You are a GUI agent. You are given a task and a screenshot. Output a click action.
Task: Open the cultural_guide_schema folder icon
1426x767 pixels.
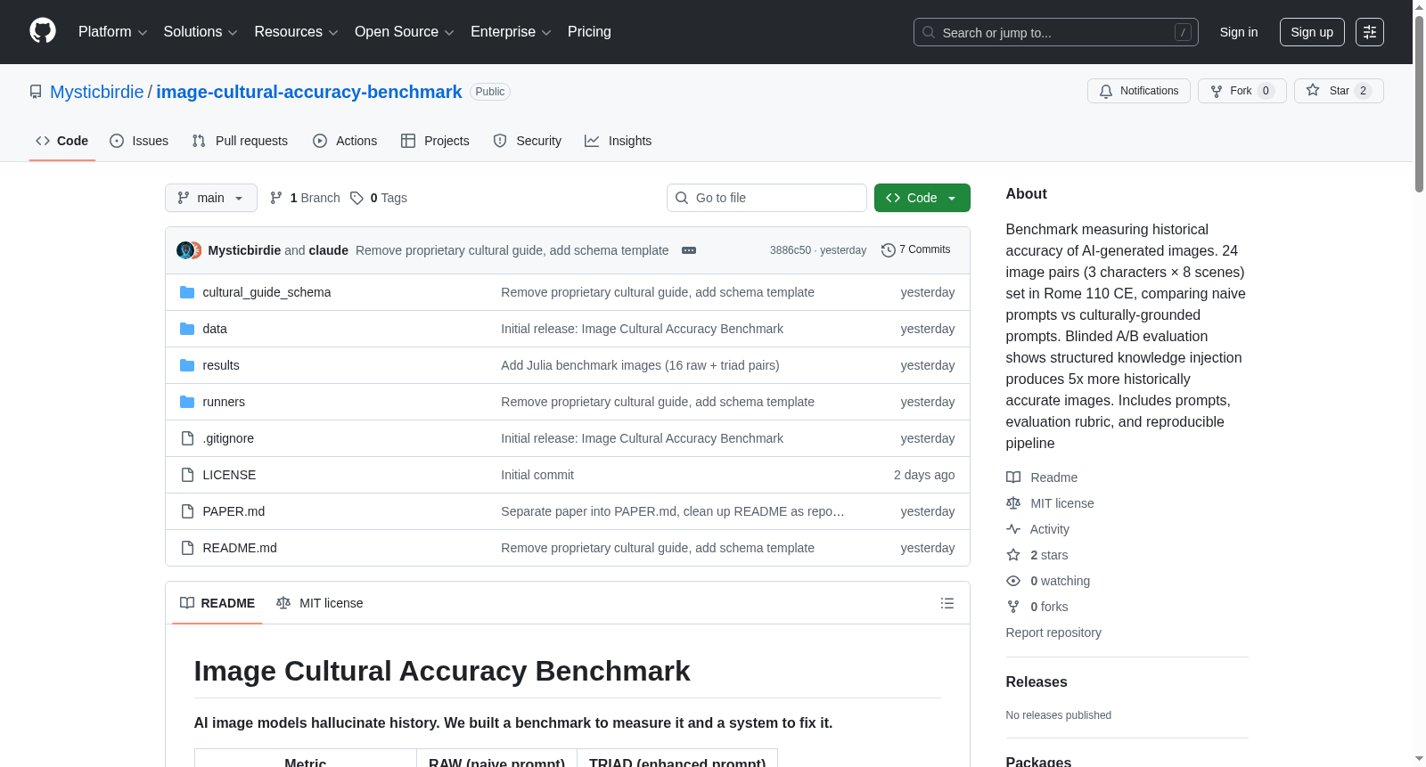[187, 292]
